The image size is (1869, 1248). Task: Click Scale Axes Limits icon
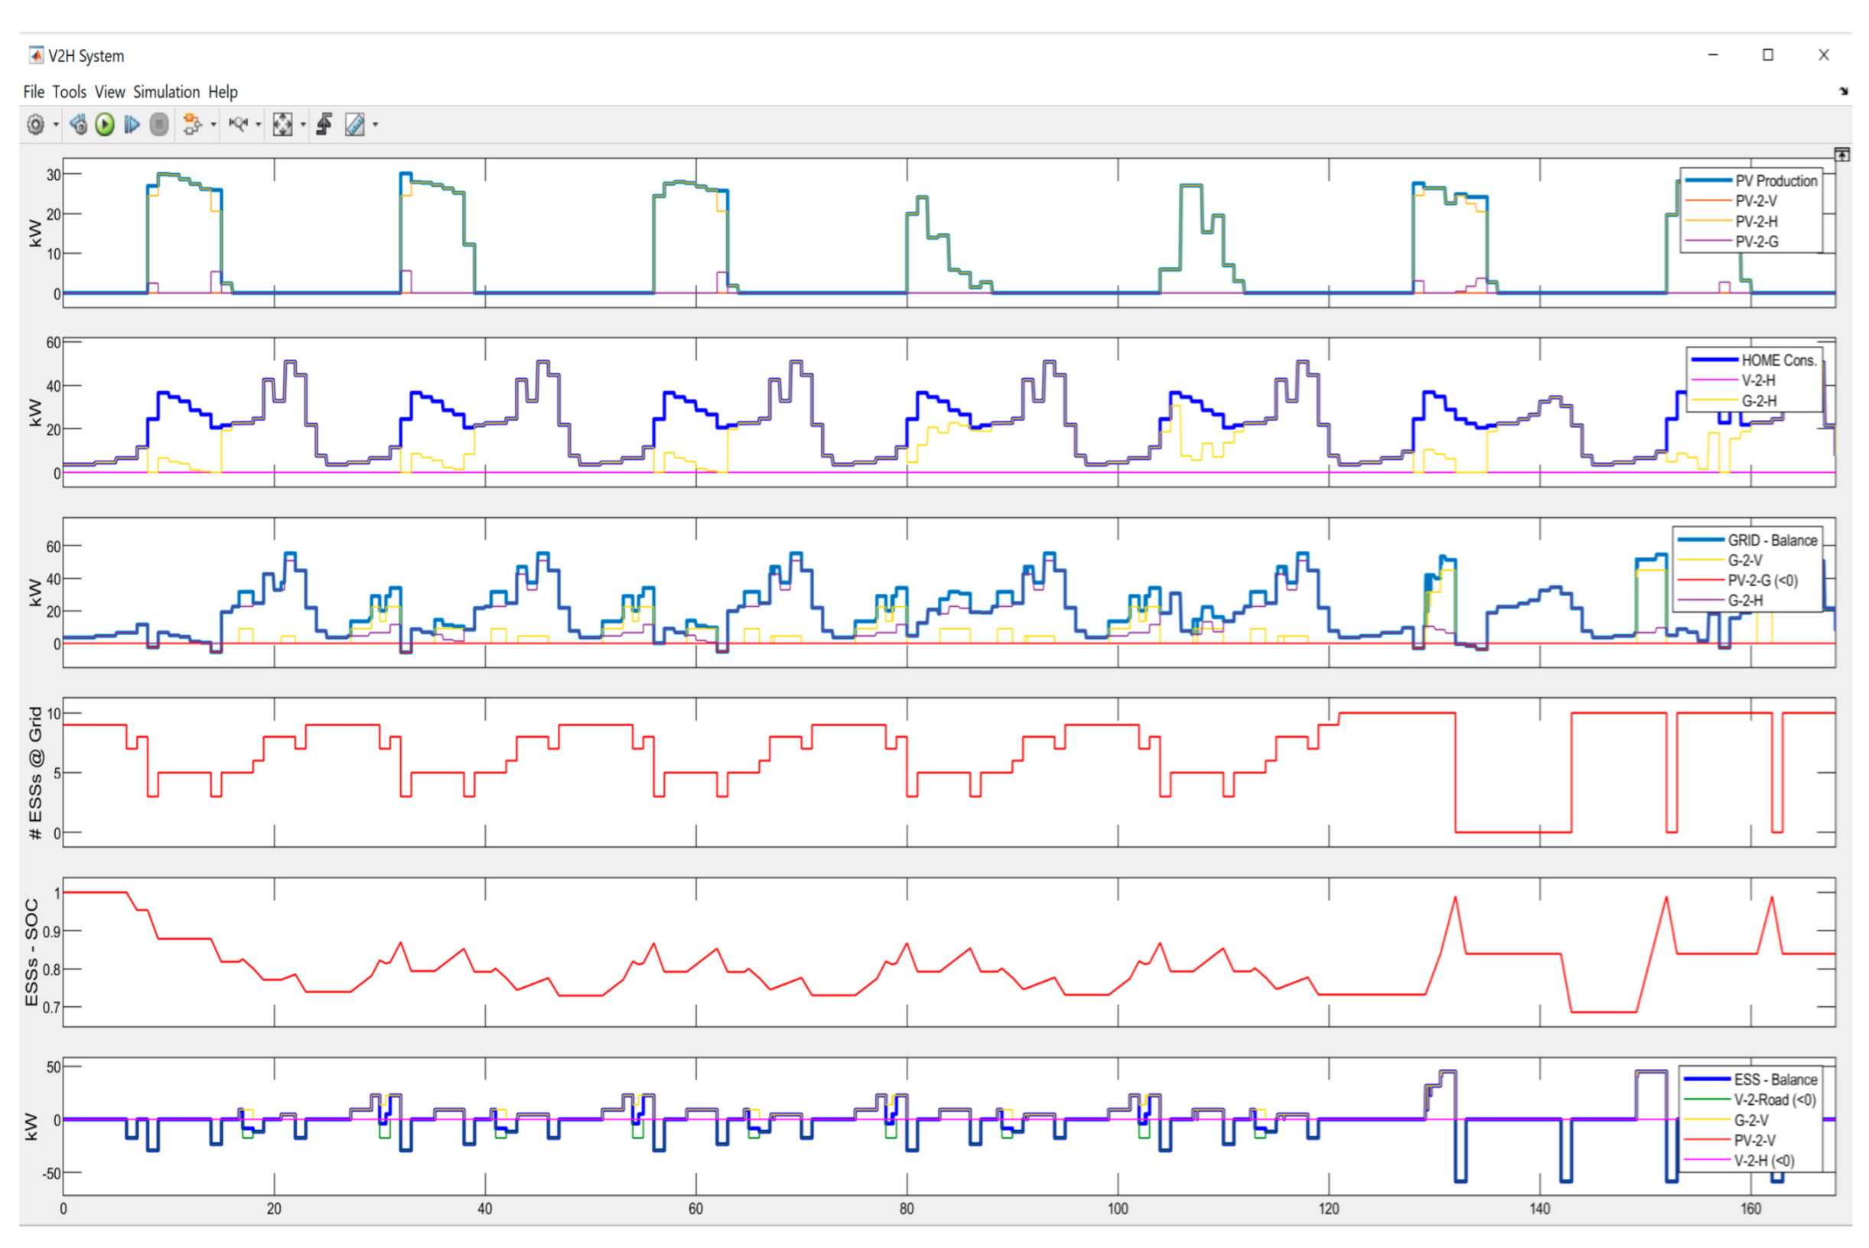[282, 125]
